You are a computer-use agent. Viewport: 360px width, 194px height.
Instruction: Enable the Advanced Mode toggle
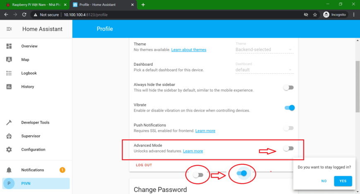(288, 148)
